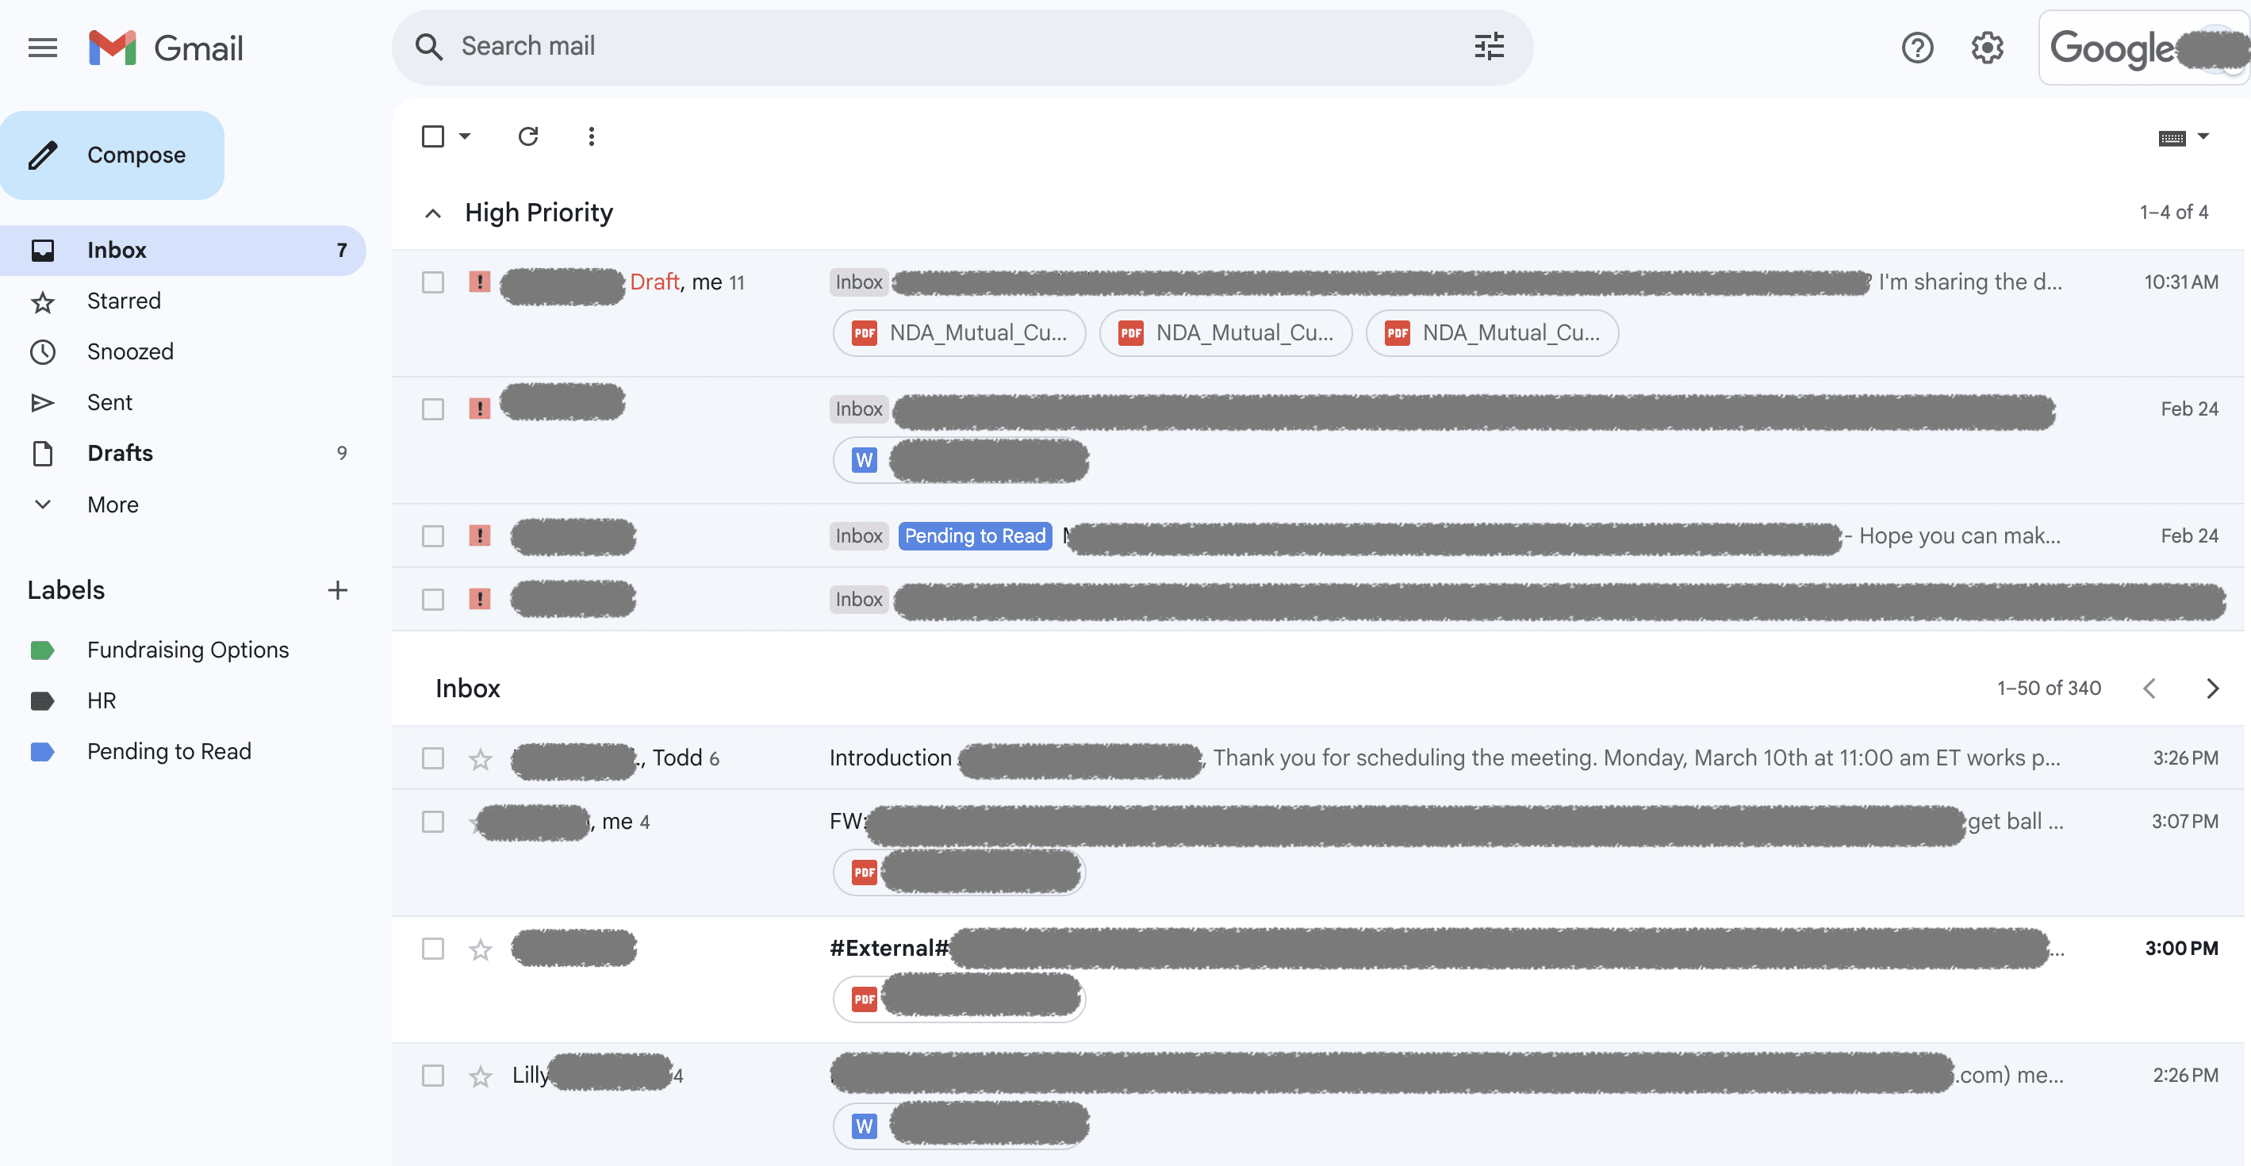Star the #External# 3:00 PM email
The image size is (2251, 1166).
pos(480,949)
